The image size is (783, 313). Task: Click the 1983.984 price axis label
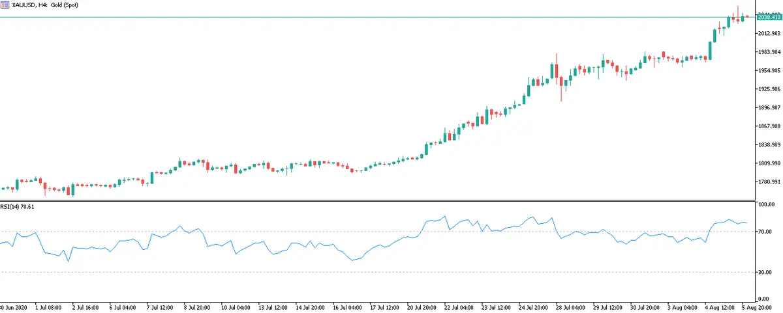point(769,52)
